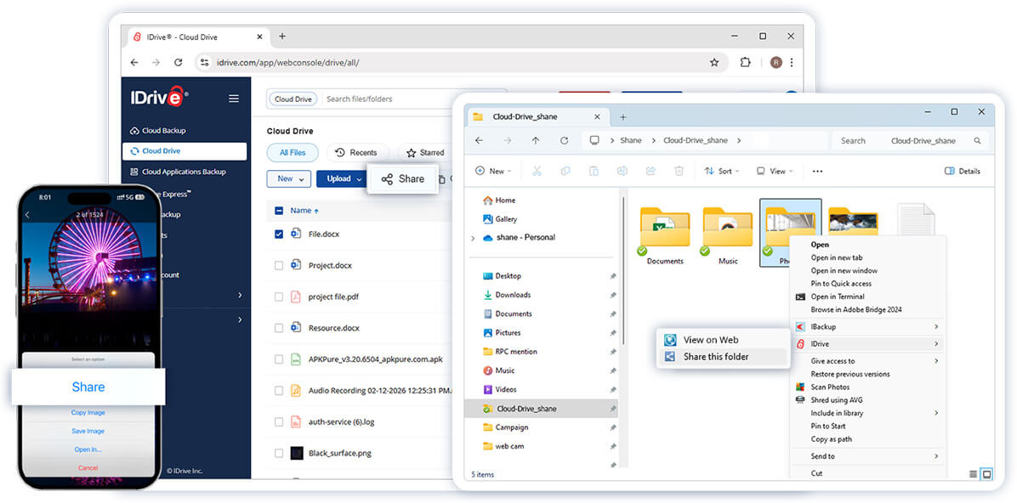The height and width of the screenshot is (503, 1017).
Task: Refresh the Explorer folder view
Action: pos(565,141)
